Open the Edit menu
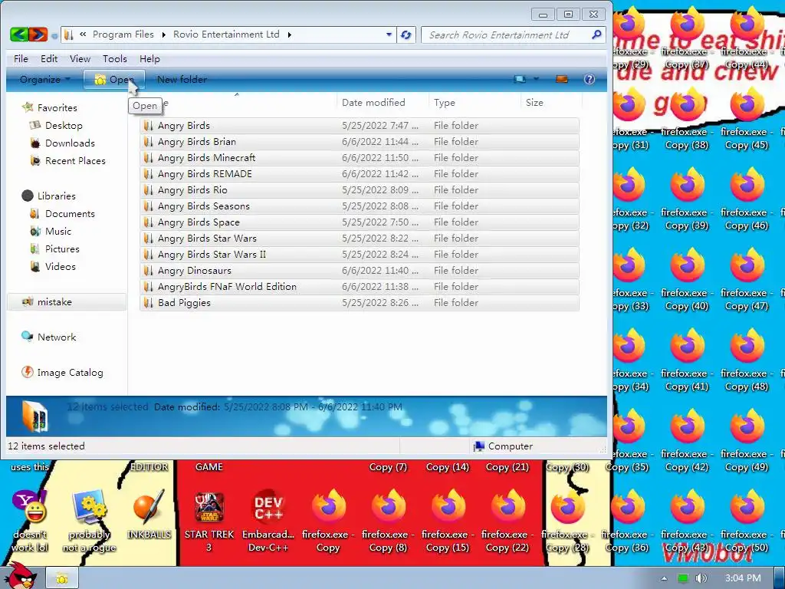Viewport: 785px width, 589px height. (x=49, y=58)
